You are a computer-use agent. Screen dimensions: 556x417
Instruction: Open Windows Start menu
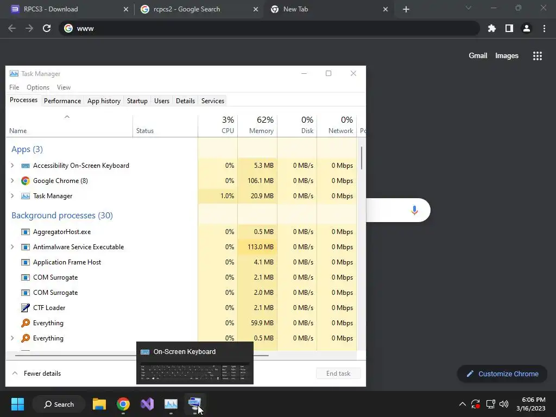[x=17, y=404]
